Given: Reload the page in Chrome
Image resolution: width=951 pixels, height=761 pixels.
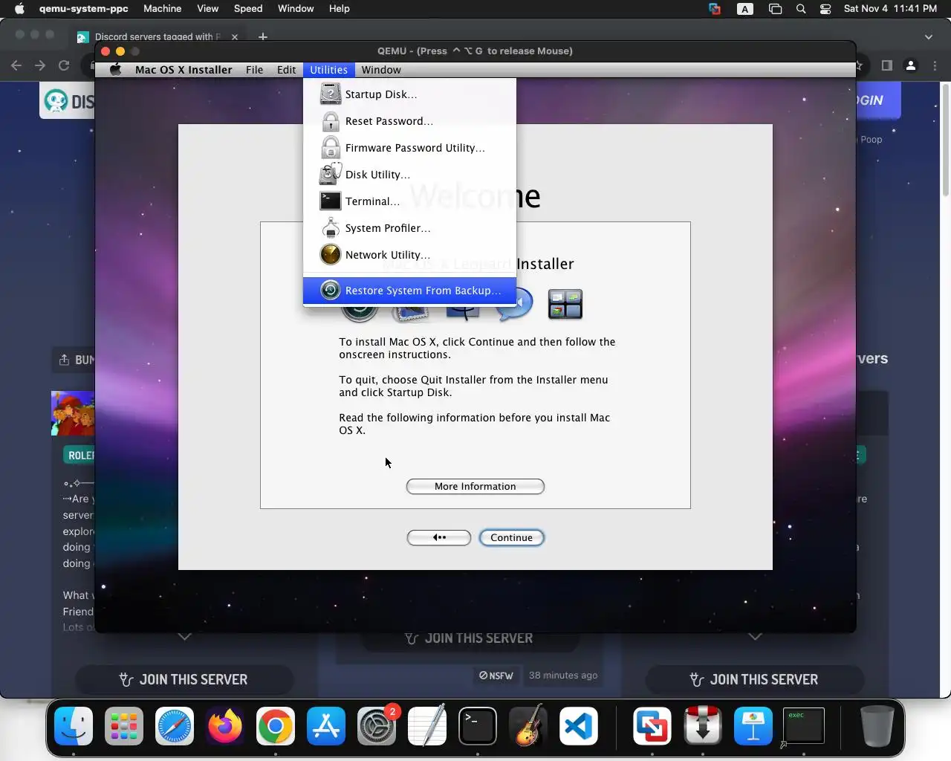Looking at the screenshot, I should (64, 65).
